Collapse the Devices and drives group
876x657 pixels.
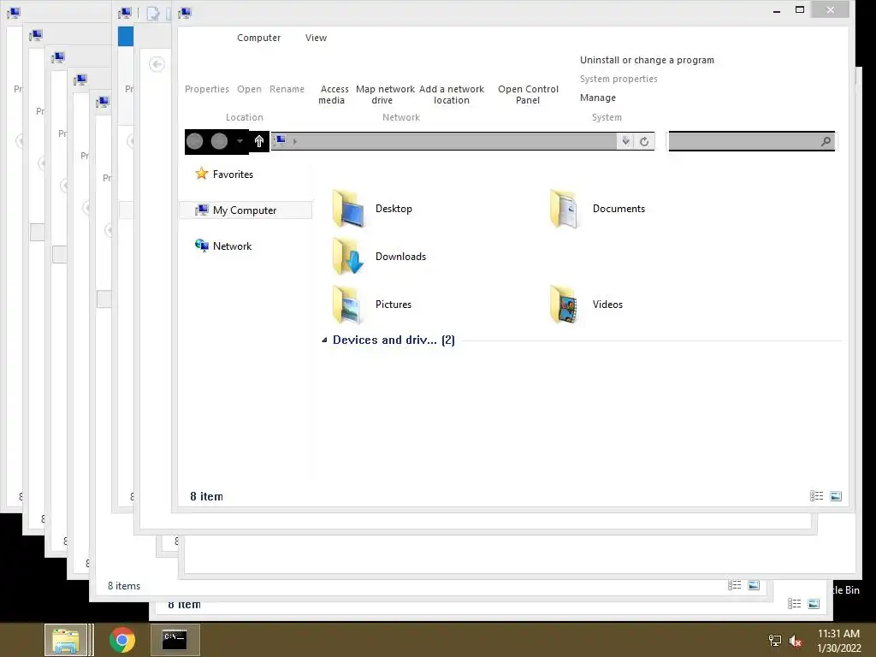point(324,340)
